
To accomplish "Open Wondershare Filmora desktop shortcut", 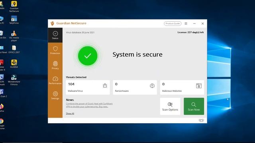I will [14, 80].
